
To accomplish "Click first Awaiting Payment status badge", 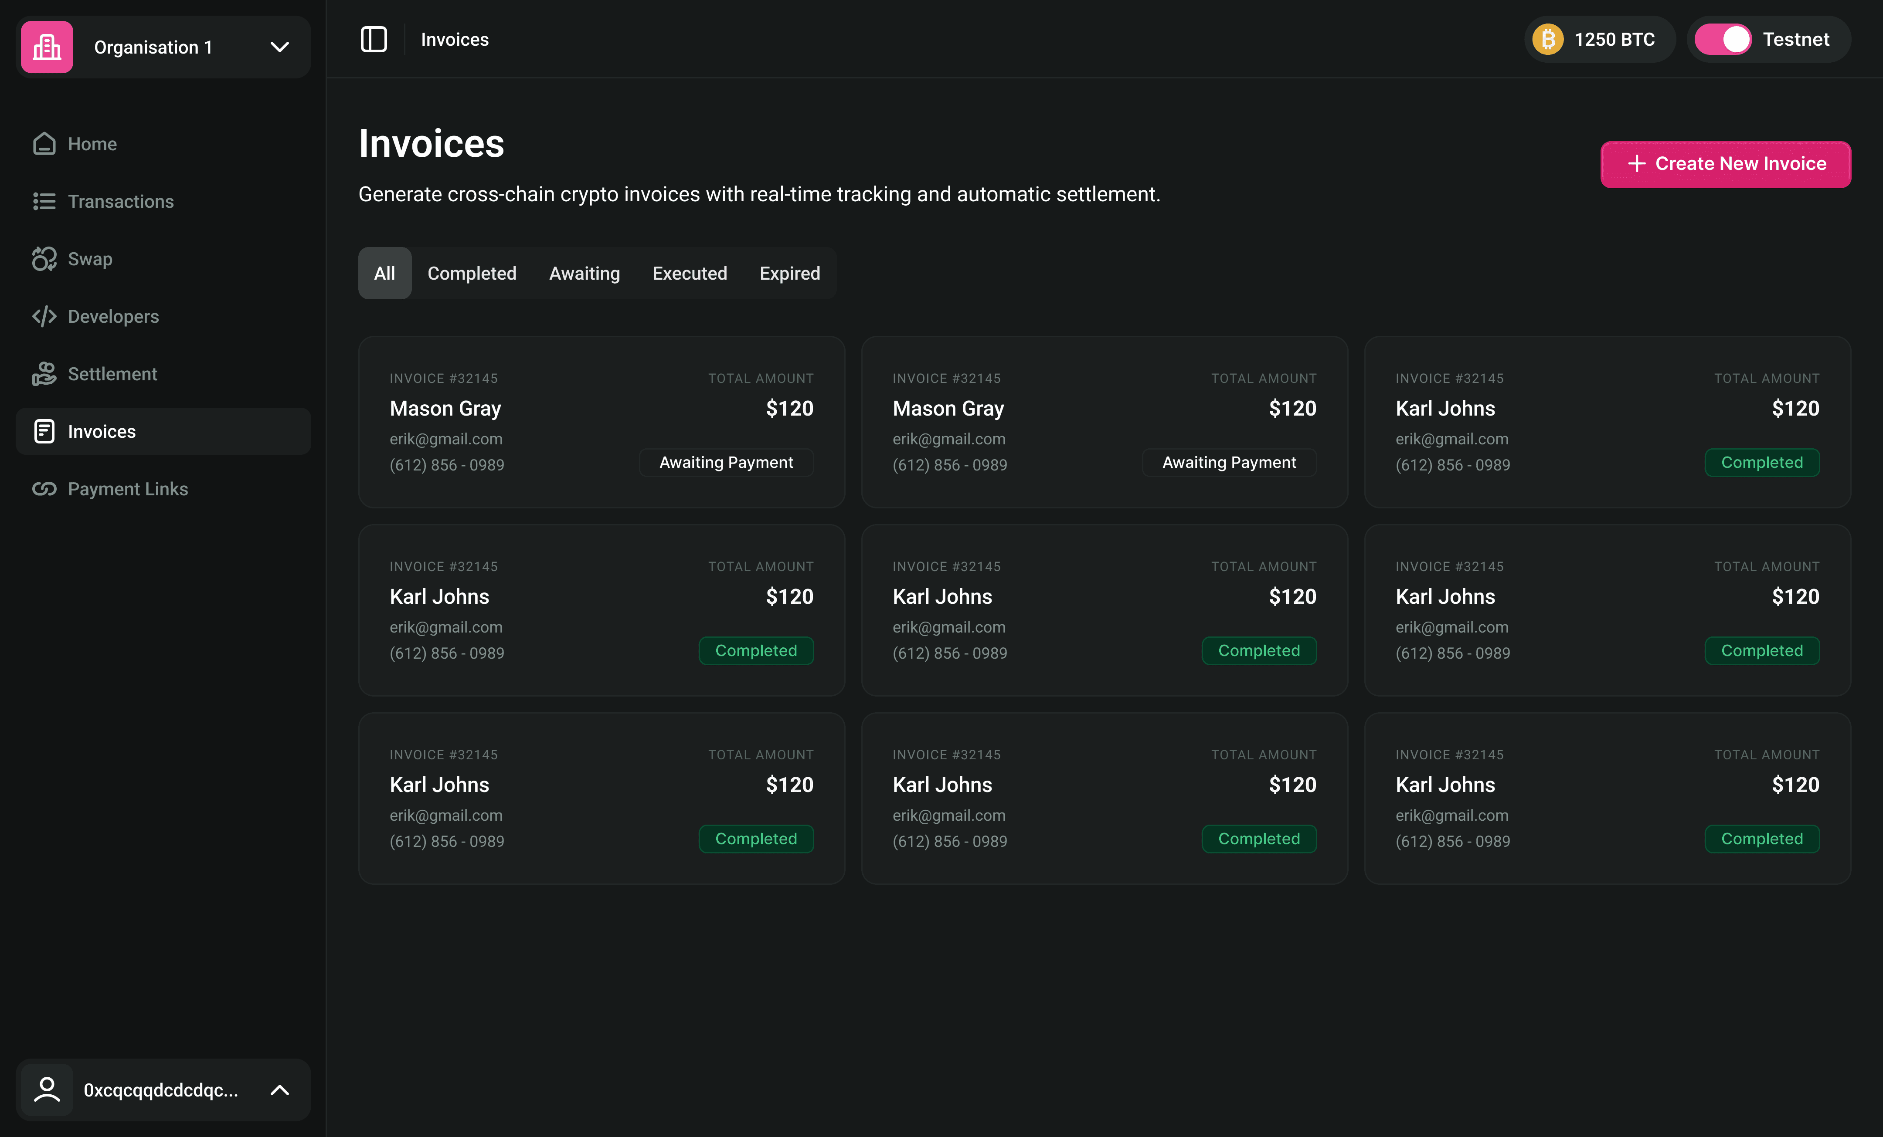I will click(725, 463).
